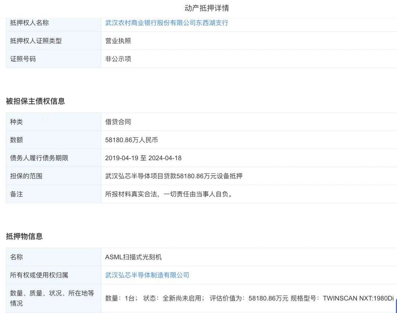This screenshot has height=313, width=397.
Task: Click the 借贷合同 value
Action: pos(118,122)
